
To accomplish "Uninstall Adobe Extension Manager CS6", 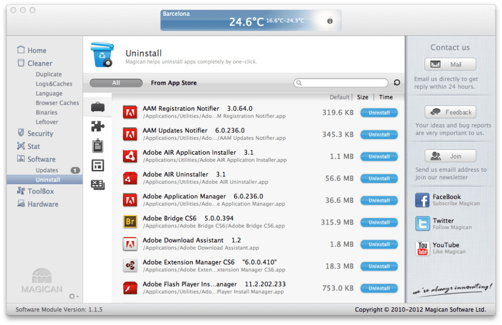I will click(379, 266).
